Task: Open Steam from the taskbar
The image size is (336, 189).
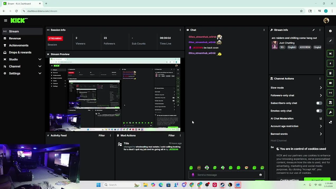Action: click(x=222, y=185)
